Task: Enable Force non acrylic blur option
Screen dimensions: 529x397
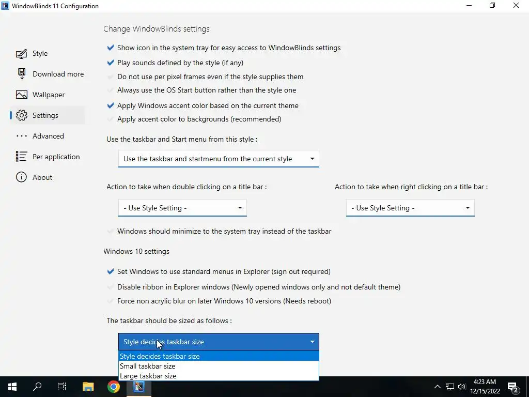Action: pos(111,301)
